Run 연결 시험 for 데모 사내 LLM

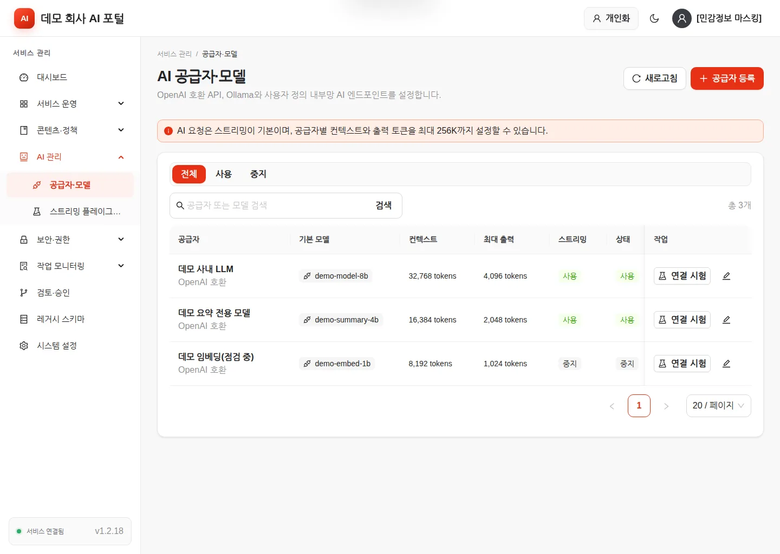(682, 276)
